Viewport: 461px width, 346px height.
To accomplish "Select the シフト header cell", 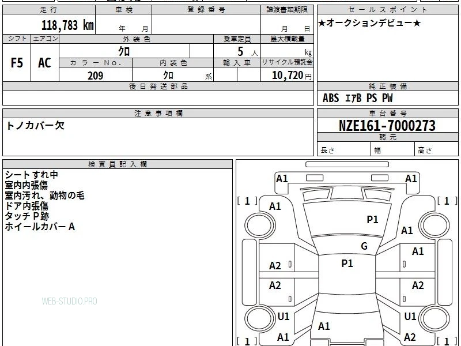I will [17, 39].
